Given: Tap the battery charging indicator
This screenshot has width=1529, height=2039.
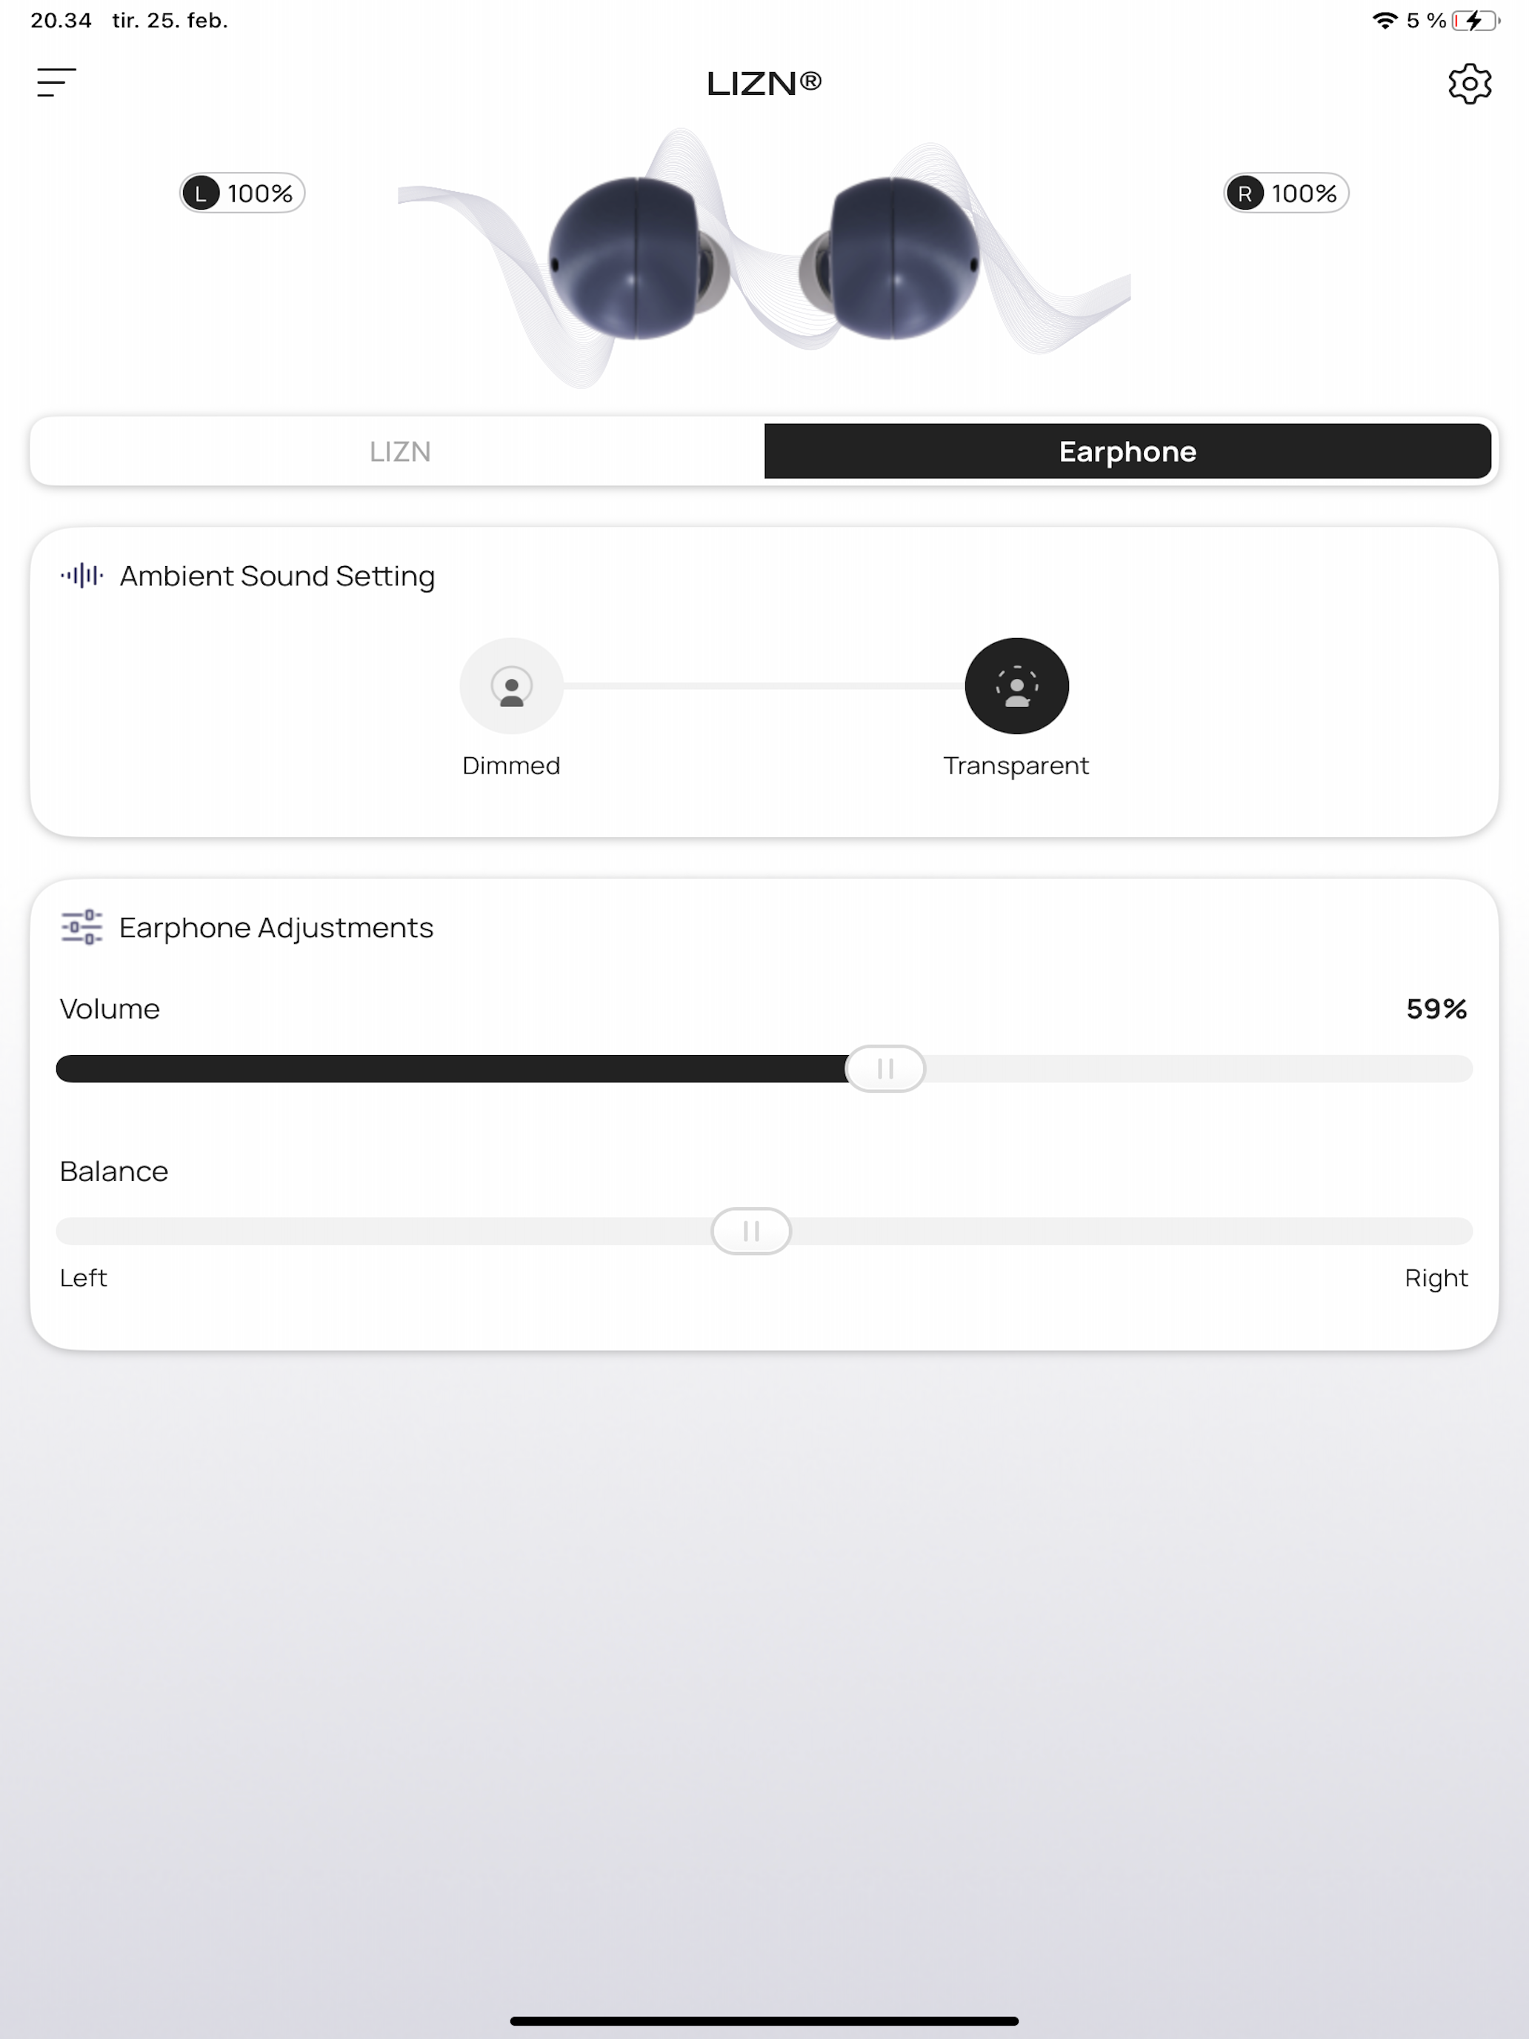Looking at the screenshot, I should click(x=1476, y=20).
